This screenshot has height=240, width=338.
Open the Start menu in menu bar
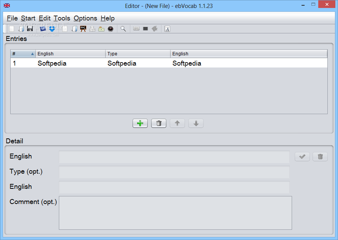coord(28,18)
